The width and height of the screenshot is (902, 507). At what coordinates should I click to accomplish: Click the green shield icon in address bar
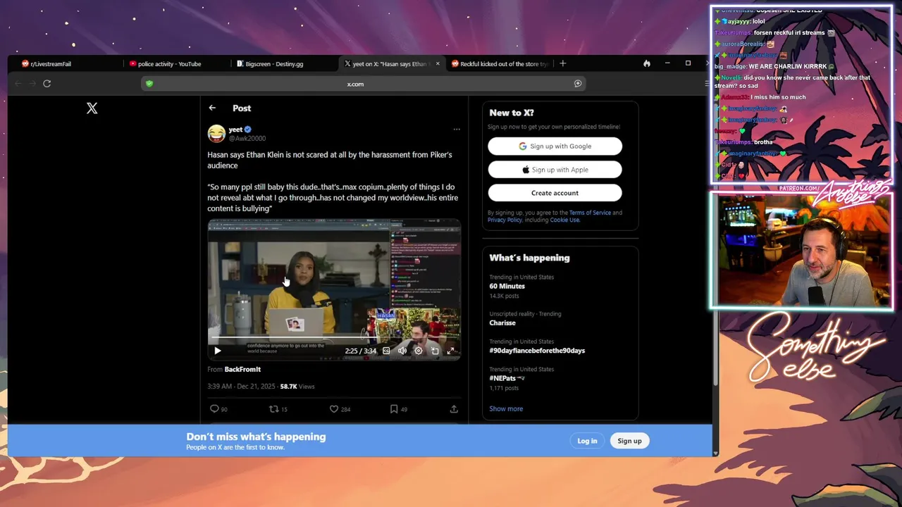tap(149, 84)
